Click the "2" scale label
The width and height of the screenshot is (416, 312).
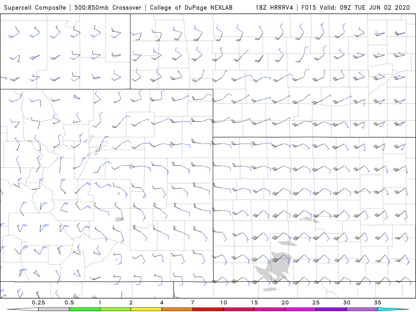(131, 303)
